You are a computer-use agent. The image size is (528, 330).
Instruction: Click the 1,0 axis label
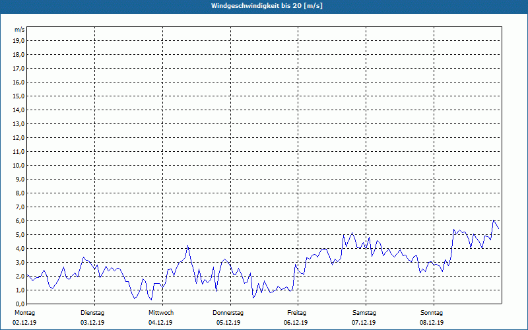coord(20,290)
